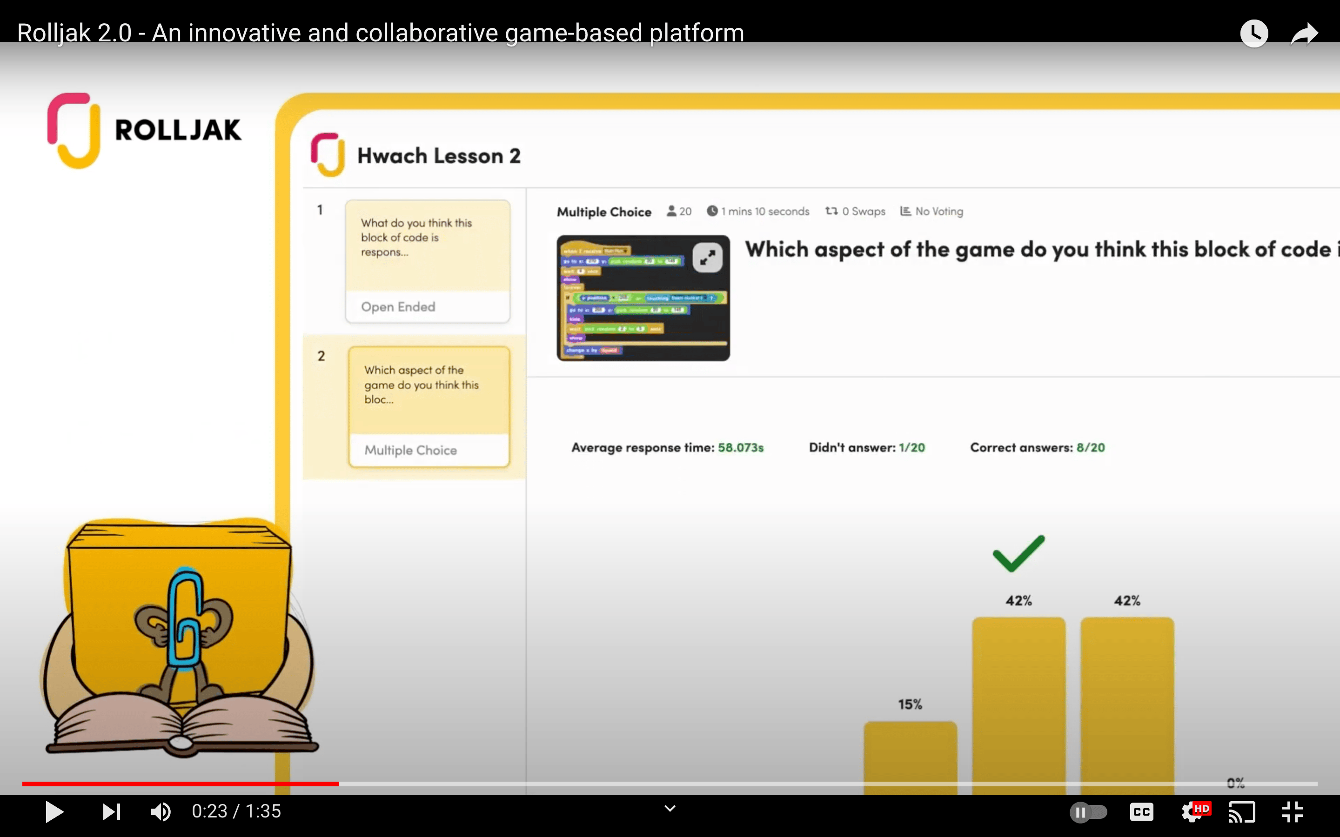Skip to the next video
The width and height of the screenshot is (1340, 837).
(111, 811)
